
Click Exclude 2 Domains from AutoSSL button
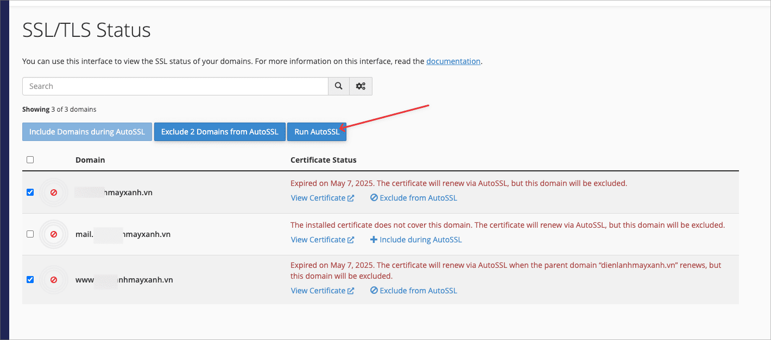tap(219, 132)
